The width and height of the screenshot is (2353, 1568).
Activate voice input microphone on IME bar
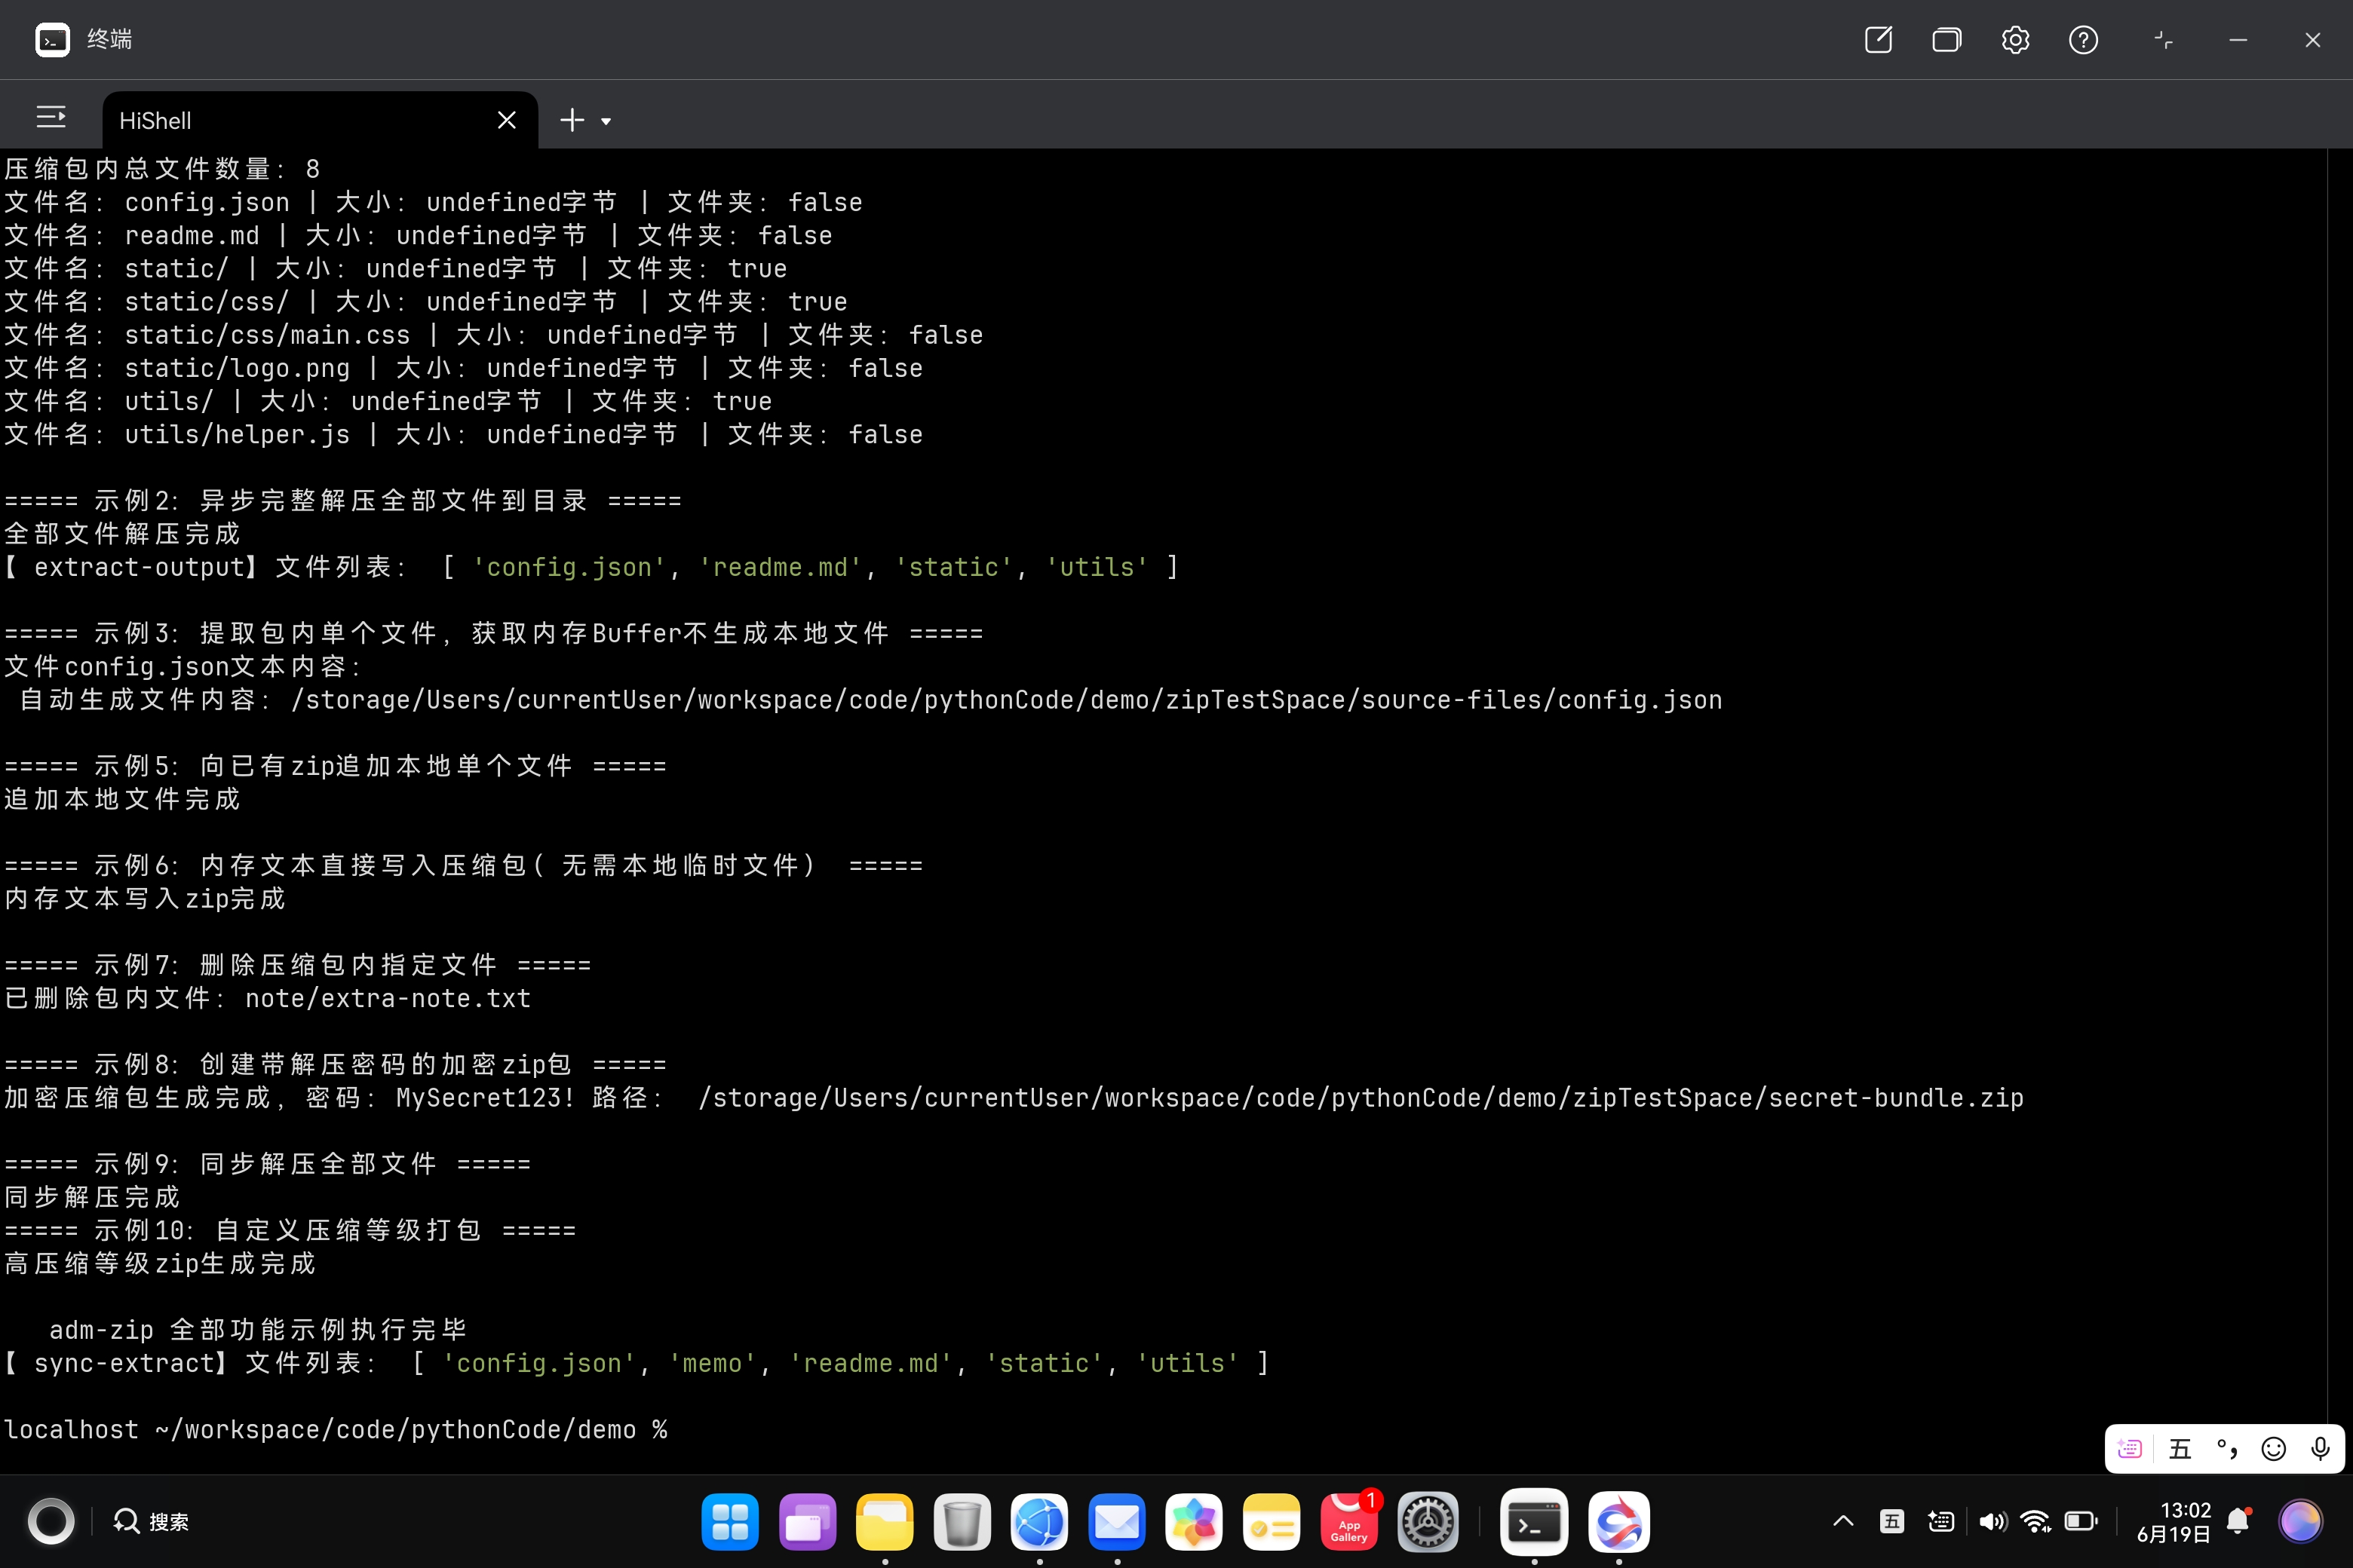(x=2320, y=1448)
